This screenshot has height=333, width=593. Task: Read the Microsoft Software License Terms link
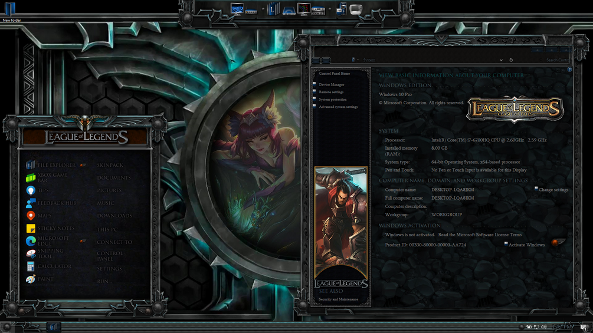point(480,235)
